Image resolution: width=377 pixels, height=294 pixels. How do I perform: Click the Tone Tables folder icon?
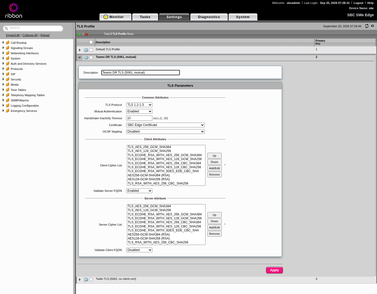[8, 90]
